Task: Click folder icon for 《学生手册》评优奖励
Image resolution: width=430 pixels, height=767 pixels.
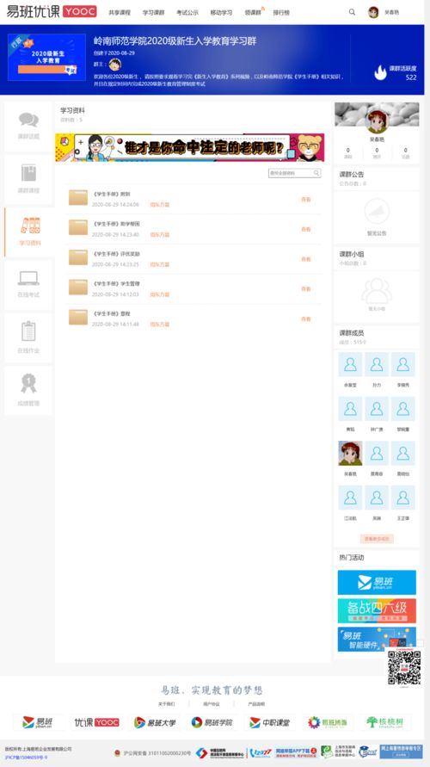Action: 78,257
